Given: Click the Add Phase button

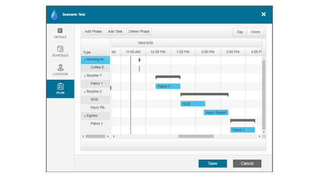Looking at the screenshot, I should [x=93, y=31].
